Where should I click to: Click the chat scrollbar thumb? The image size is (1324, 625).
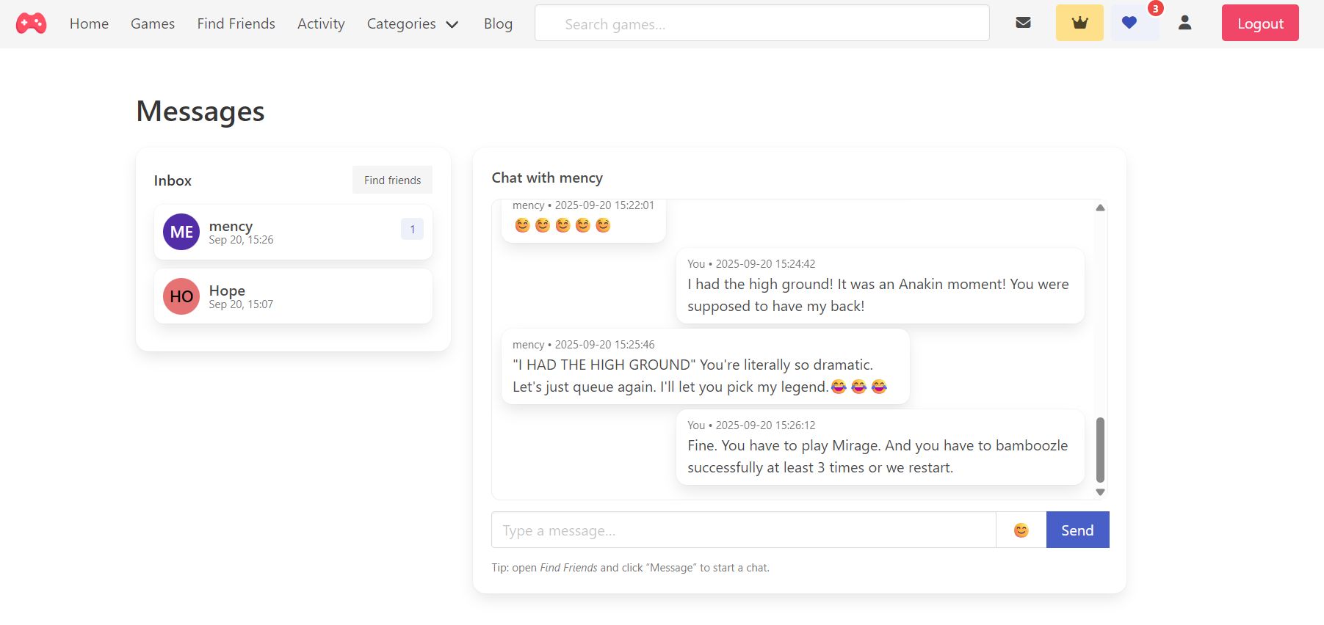[x=1100, y=449]
